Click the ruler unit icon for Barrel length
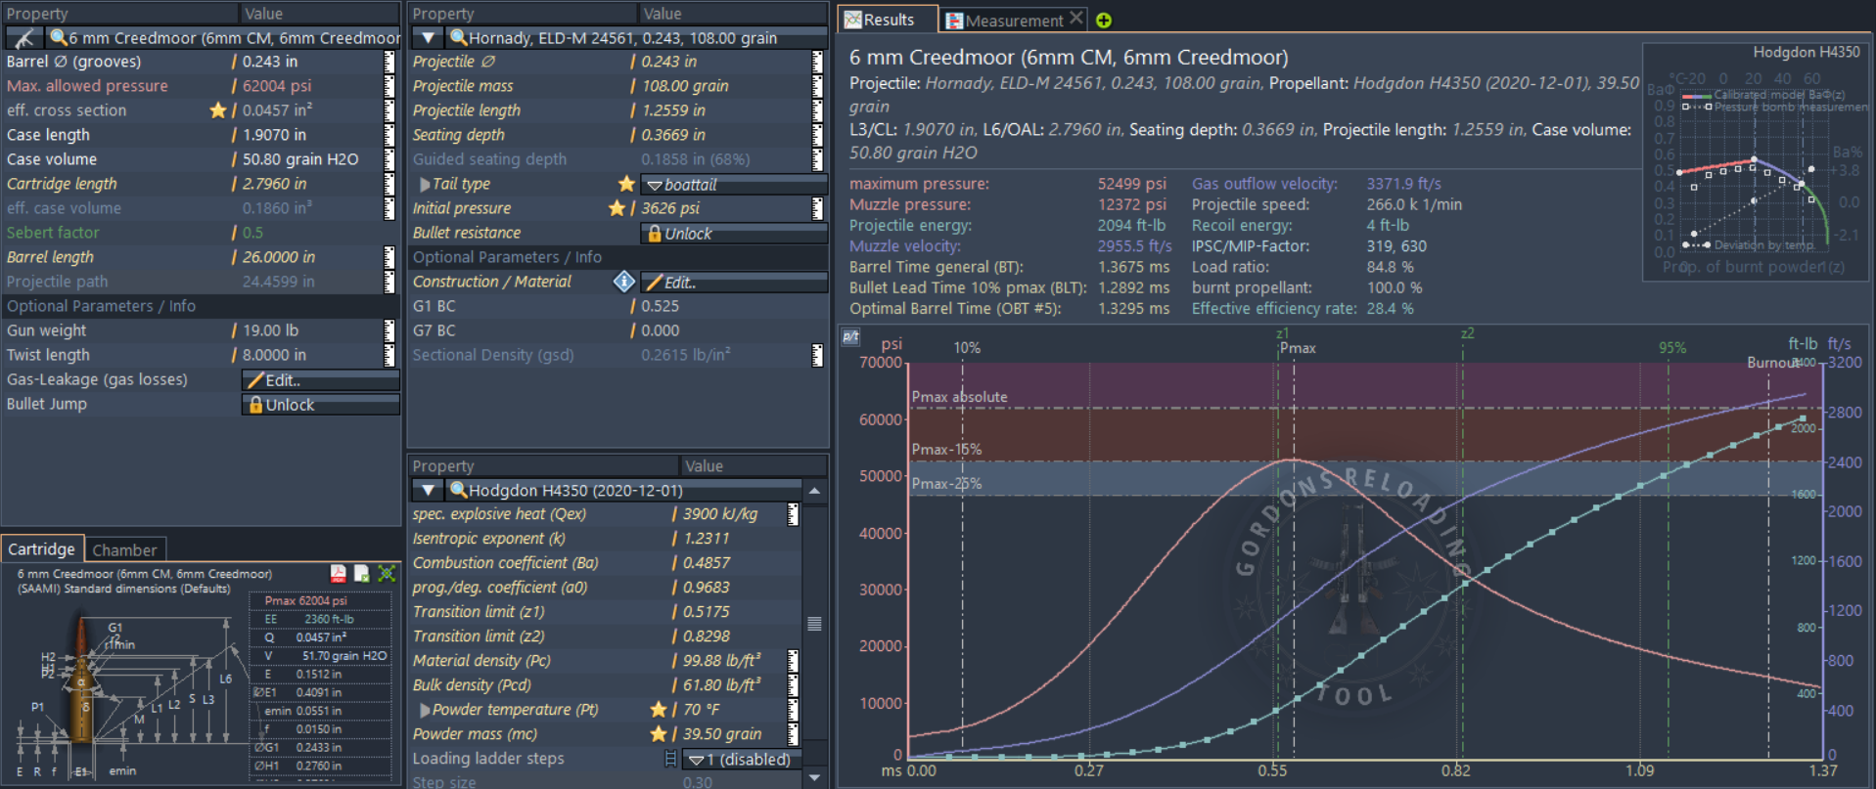This screenshot has height=789, width=1876. [x=389, y=257]
